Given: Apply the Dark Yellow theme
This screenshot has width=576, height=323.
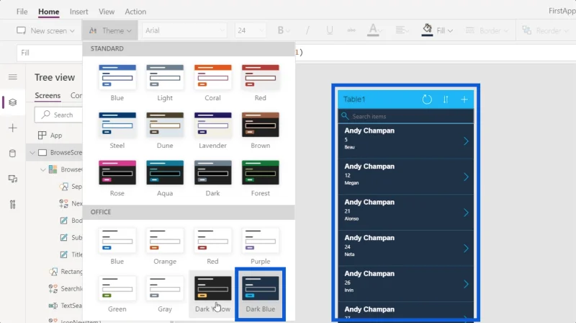Looking at the screenshot, I should tap(212, 294).
